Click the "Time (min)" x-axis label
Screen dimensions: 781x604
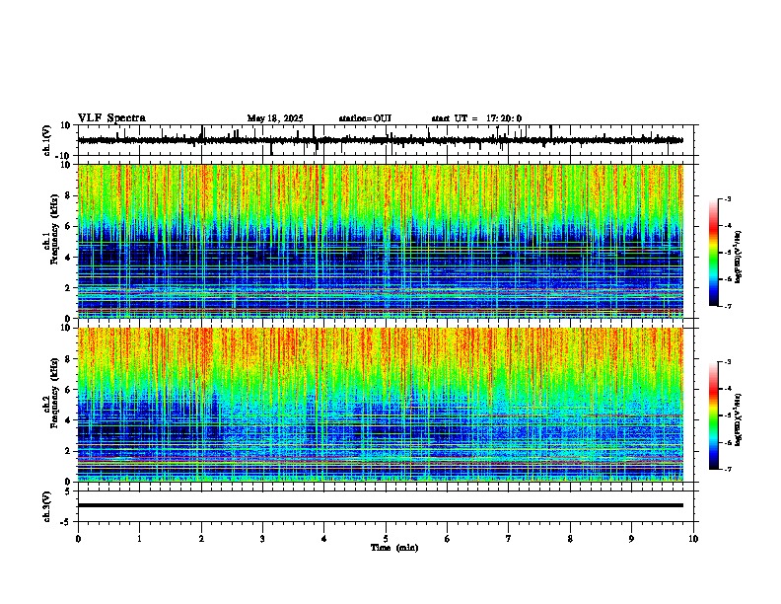394,548
